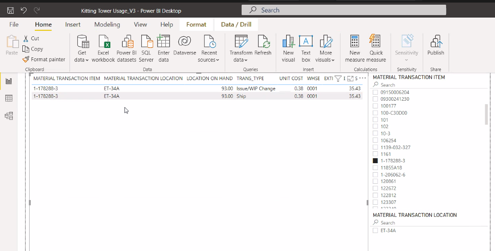Image resolution: width=495 pixels, height=251 pixels.
Task: Sort by MATERIAL TRANSACTION ITEM column header
Action: pyautogui.click(x=67, y=78)
